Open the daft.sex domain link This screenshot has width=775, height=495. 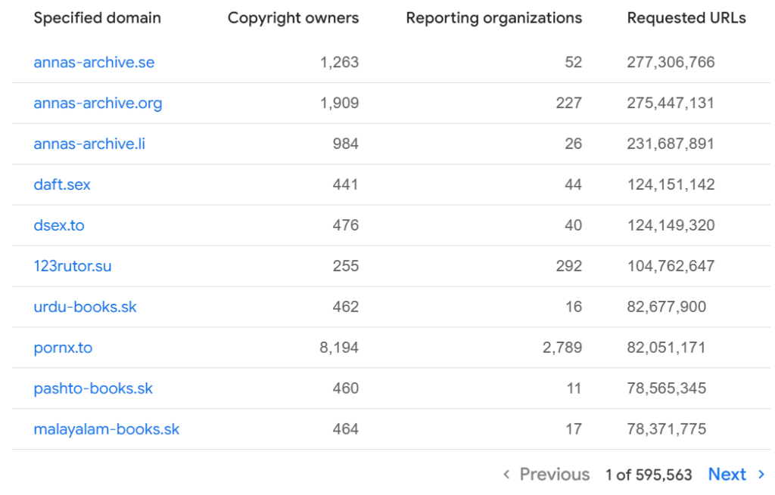coord(61,184)
